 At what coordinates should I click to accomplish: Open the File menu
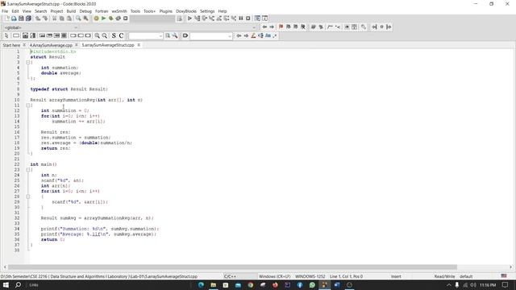tap(5, 11)
